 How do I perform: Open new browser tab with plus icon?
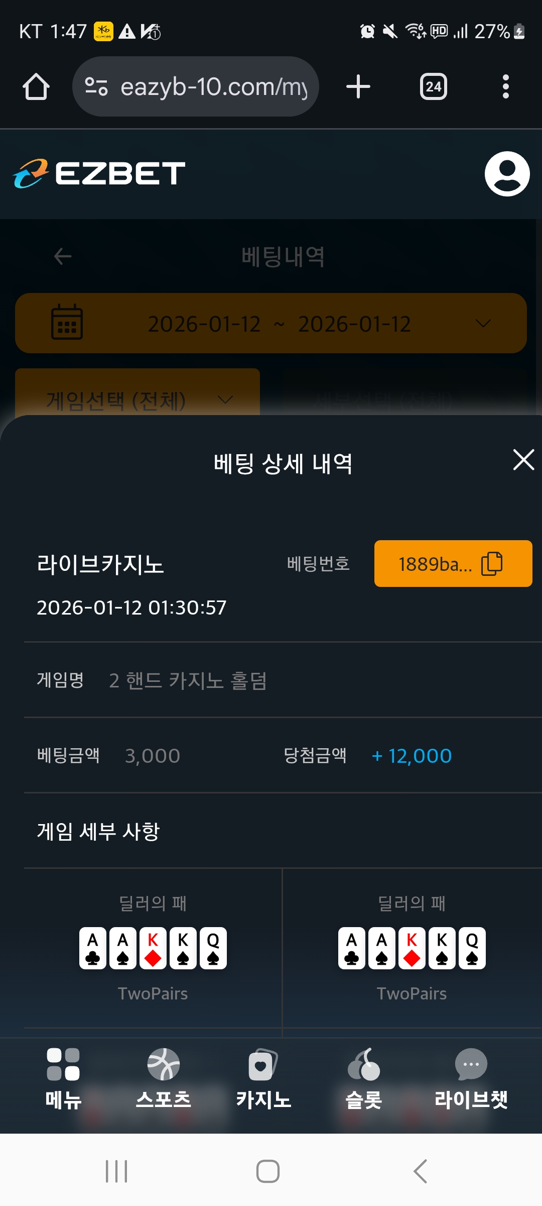click(x=358, y=86)
